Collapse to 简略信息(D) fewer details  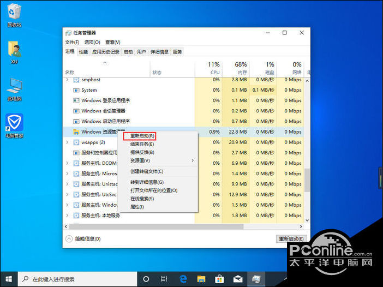pyautogui.click(x=83, y=239)
